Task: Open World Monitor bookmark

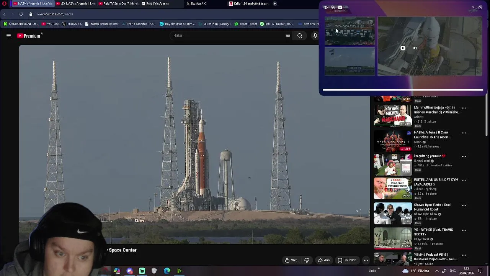Action: point(139,24)
